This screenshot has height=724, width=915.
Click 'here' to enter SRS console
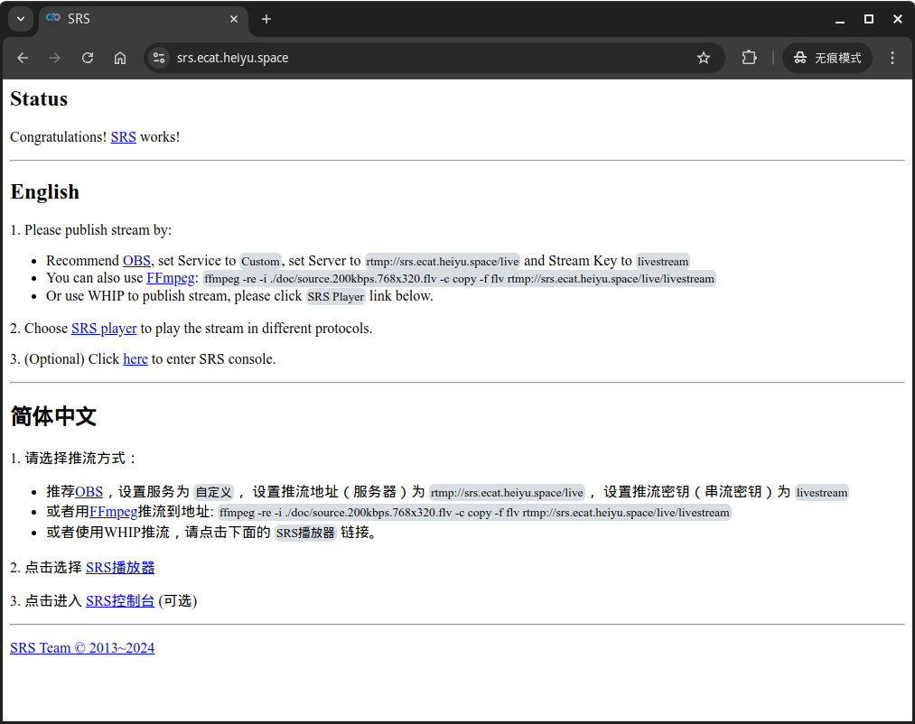coord(135,359)
